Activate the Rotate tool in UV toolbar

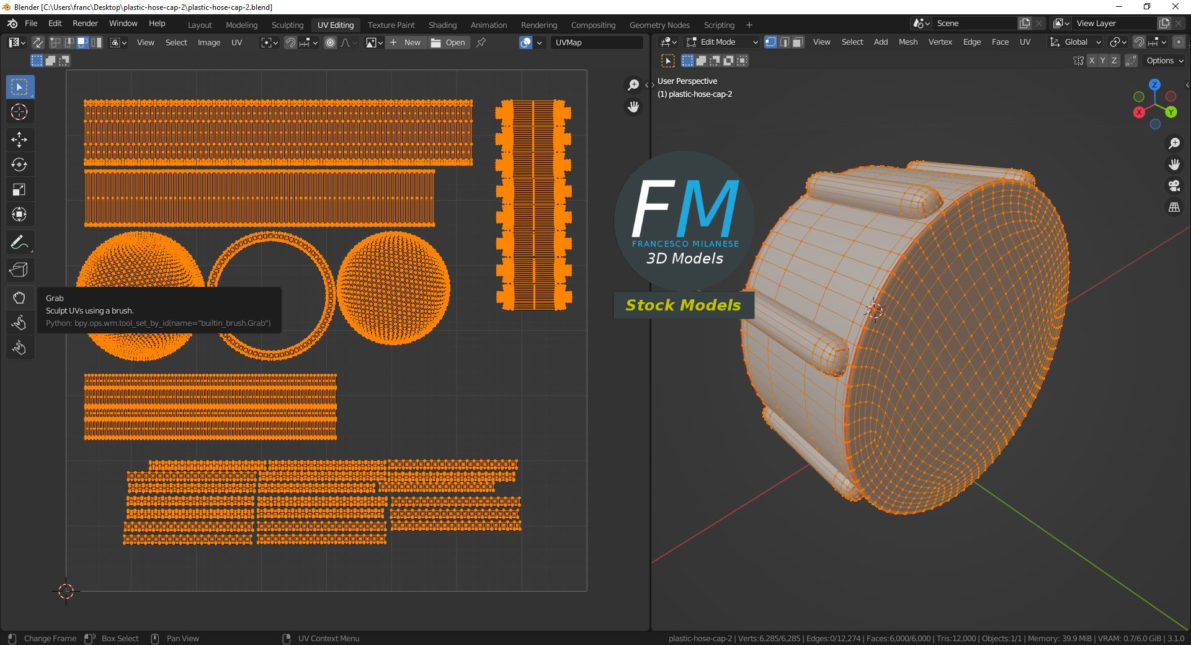[19, 165]
